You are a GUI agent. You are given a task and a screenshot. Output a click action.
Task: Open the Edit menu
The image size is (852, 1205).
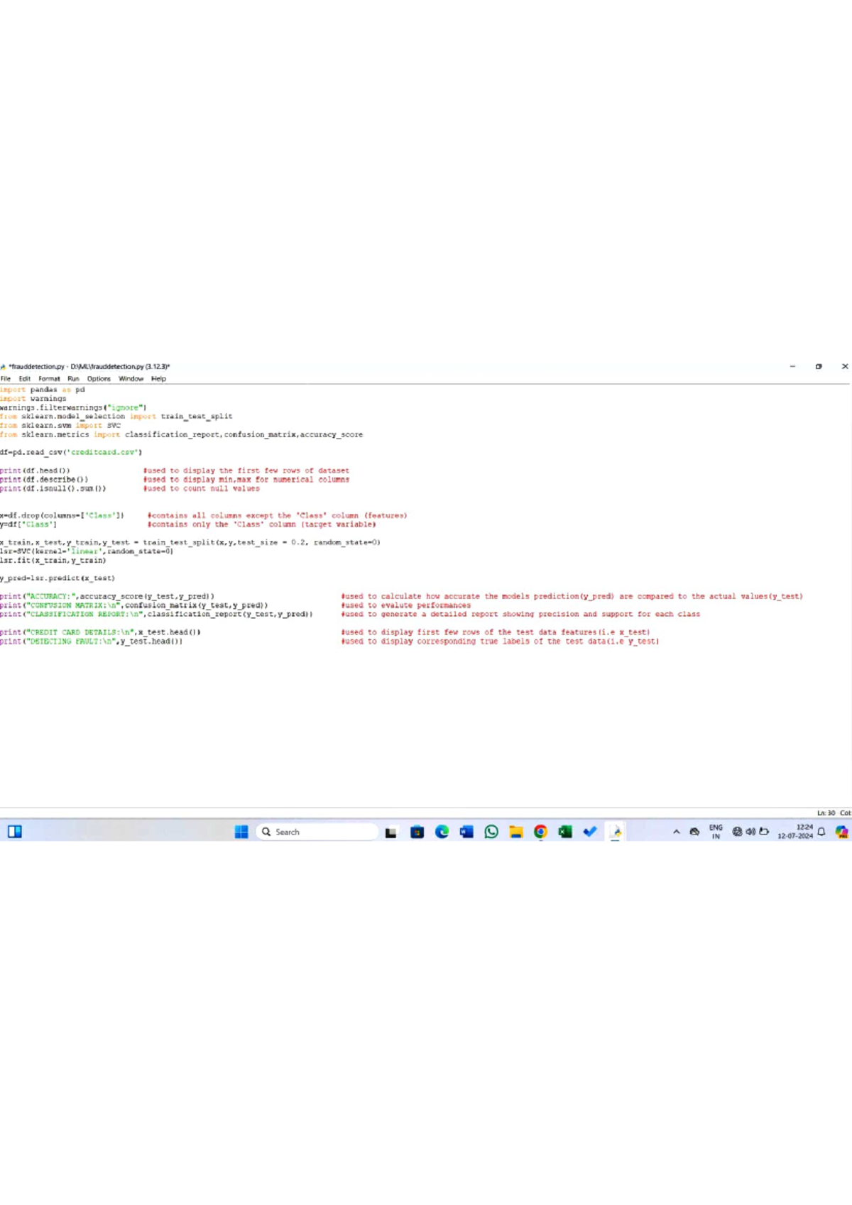click(25, 379)
